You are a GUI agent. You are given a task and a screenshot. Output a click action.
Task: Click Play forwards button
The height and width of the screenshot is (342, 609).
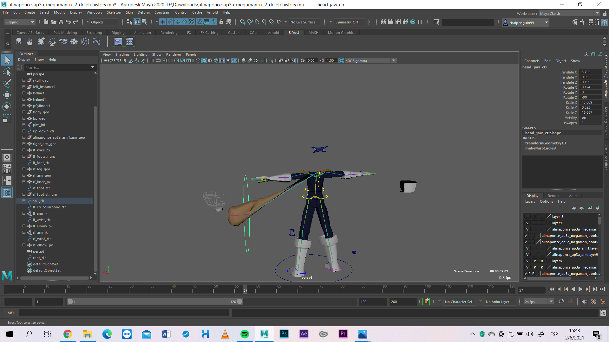(x=580, y=289)
